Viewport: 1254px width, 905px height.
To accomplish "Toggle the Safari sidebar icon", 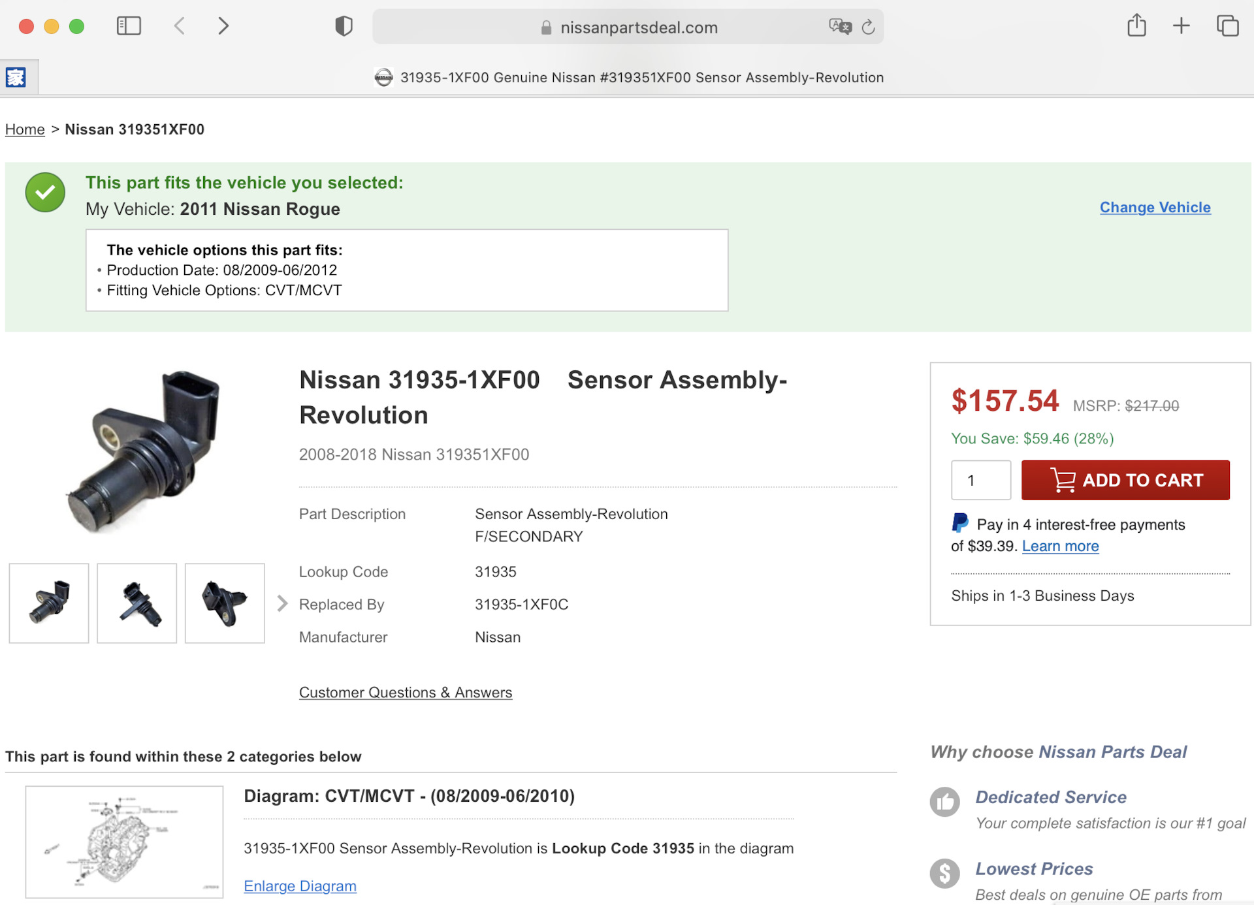I will tap(129, 26).
